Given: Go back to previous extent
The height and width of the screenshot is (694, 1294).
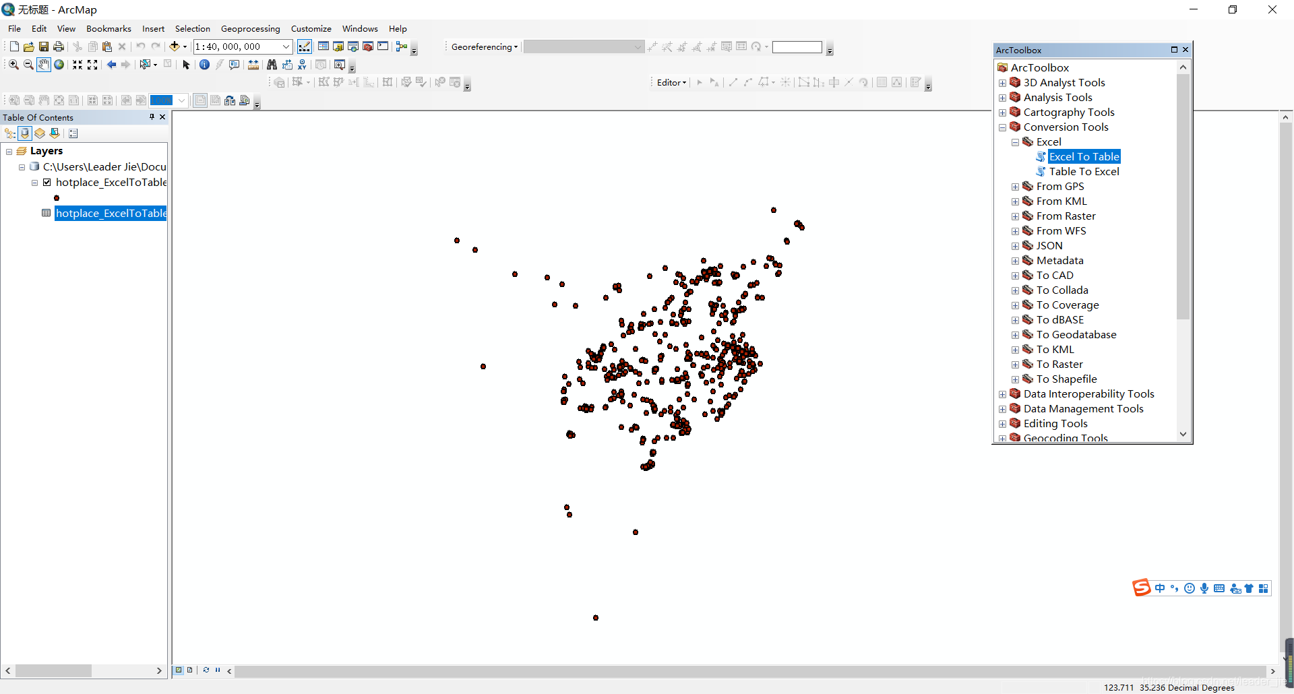Looking at the screenshot, I should pyautogui.click(x=111, y=65).
